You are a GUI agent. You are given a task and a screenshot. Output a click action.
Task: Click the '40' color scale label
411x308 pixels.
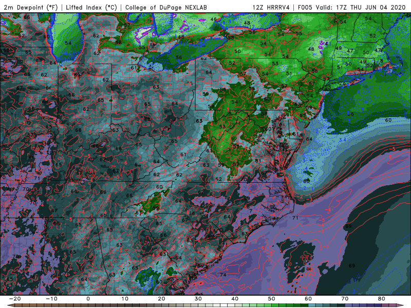coord(235,299)
